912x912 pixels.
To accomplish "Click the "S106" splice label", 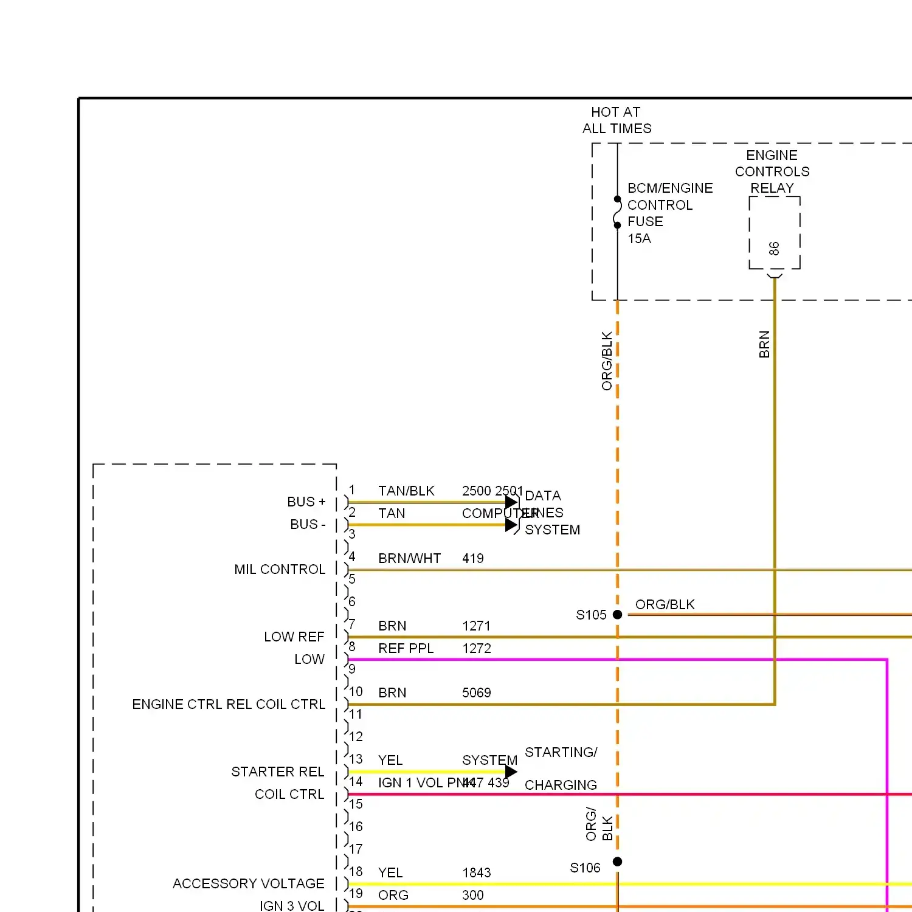I will pos(585,868).
